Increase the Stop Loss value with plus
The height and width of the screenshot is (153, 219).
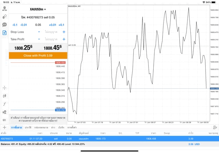point(64,32)
